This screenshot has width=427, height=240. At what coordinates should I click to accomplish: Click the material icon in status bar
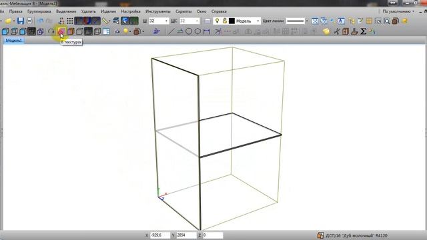[320, 235]
